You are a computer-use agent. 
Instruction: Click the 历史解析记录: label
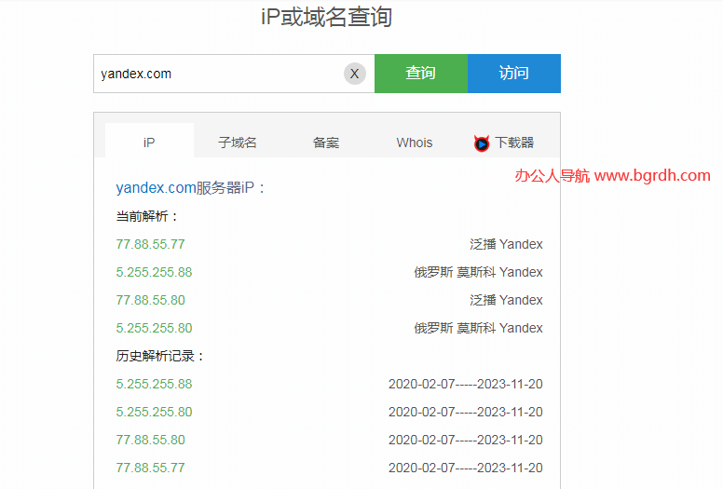click(x=160, y=356)
